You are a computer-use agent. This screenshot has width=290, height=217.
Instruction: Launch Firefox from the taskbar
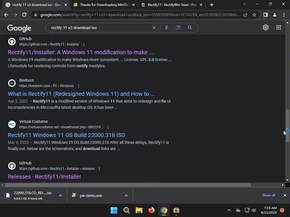pyautogui.click(x=151, y=210)
